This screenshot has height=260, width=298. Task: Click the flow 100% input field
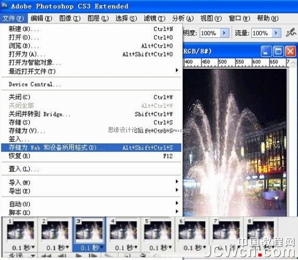tap(260, 33)
